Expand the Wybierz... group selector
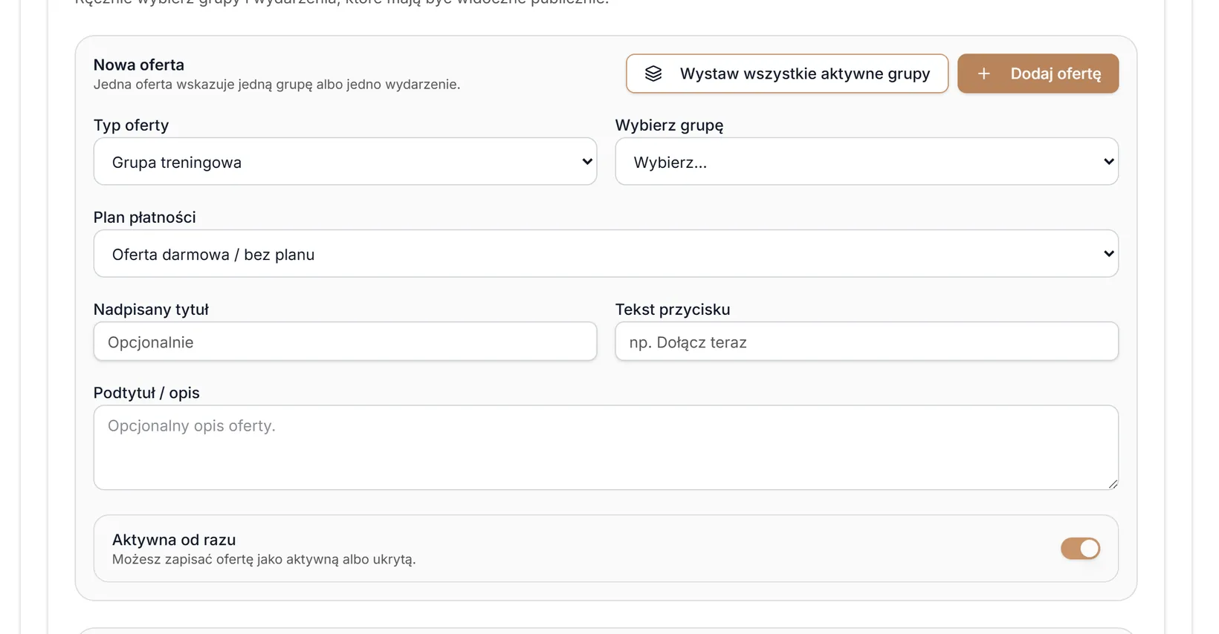 [867, 161]
